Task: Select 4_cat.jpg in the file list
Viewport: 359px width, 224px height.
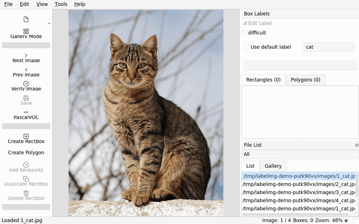Action: [x=298, y=200]
